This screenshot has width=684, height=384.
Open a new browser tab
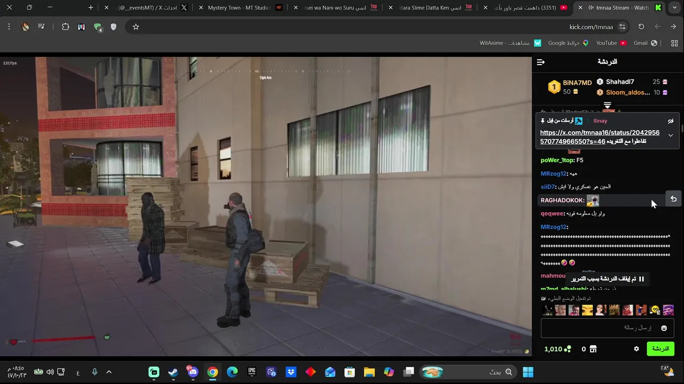91,7
